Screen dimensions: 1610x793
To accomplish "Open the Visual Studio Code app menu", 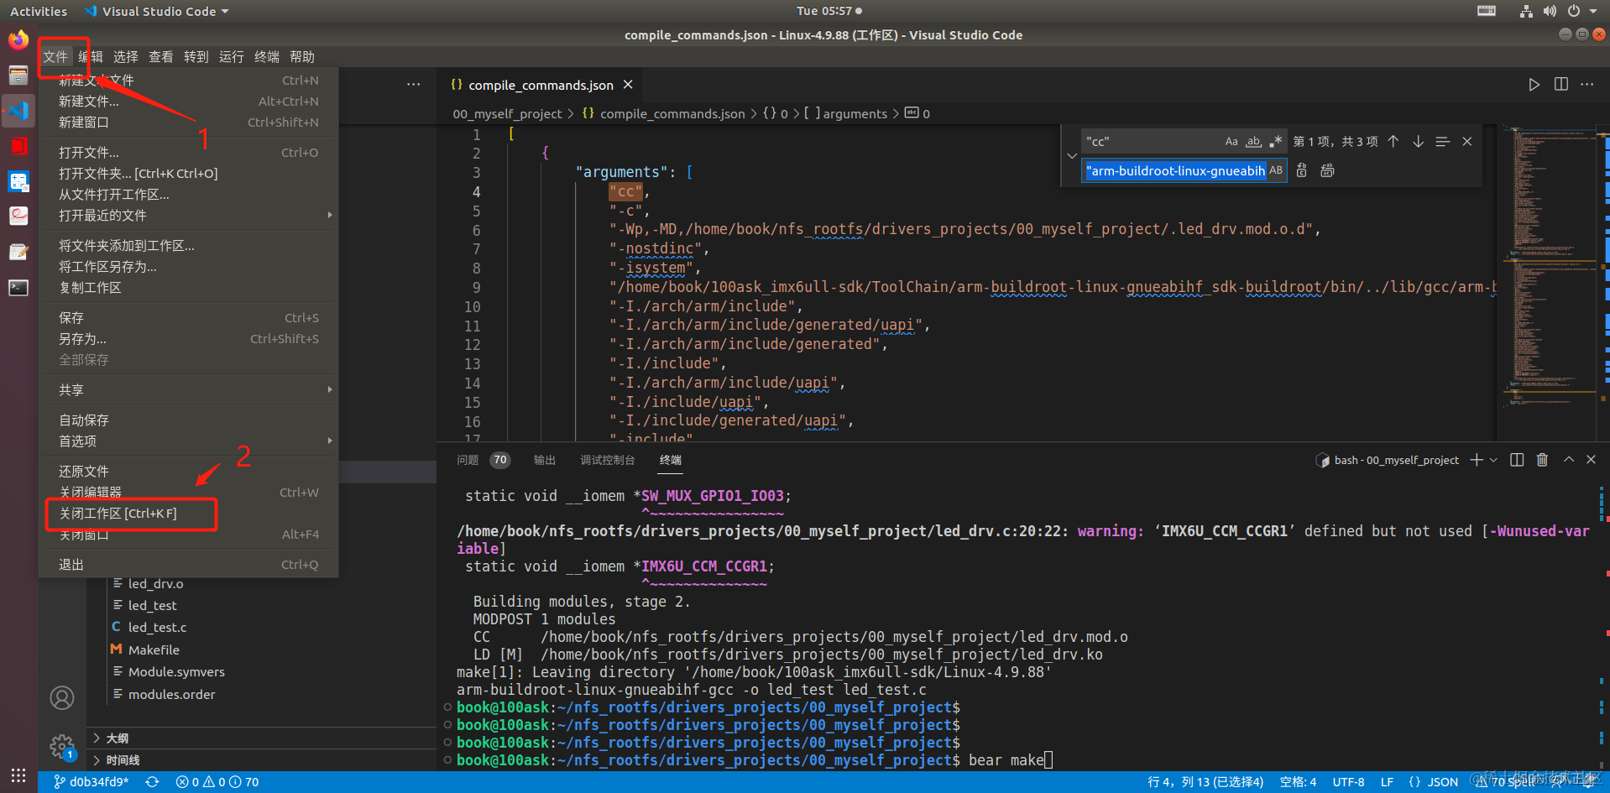I will click(x=158, y=11).
